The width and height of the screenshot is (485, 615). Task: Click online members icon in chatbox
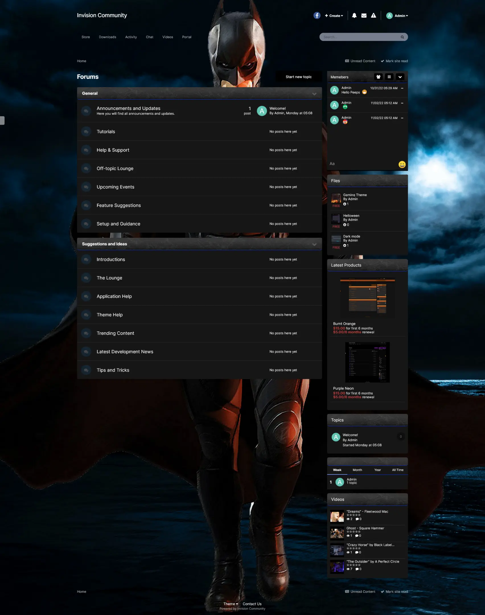pyautogui.click(x=378, y=77)
